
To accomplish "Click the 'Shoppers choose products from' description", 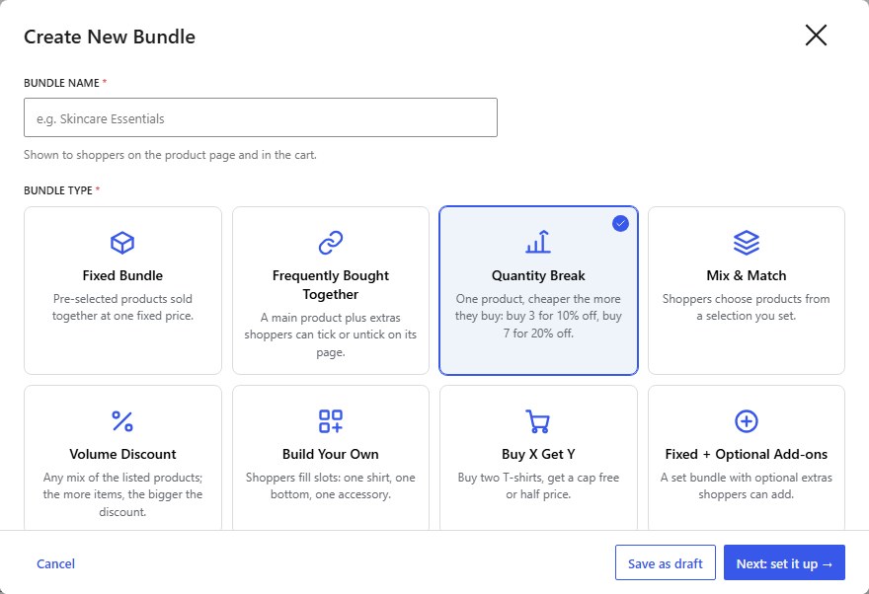I will (x=746, y=307).
